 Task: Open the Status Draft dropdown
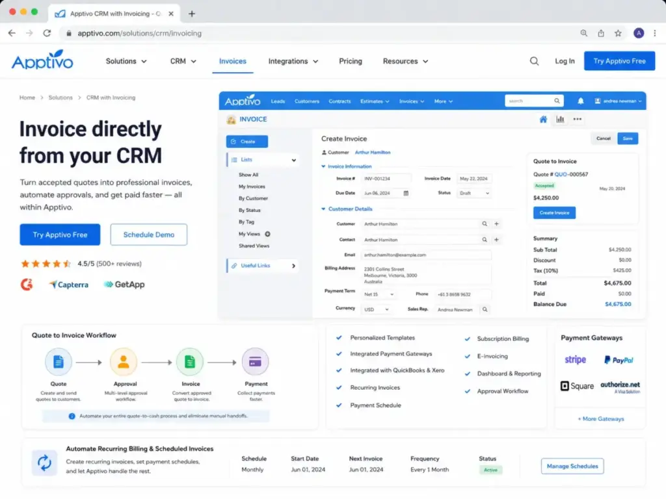[474, 193]
